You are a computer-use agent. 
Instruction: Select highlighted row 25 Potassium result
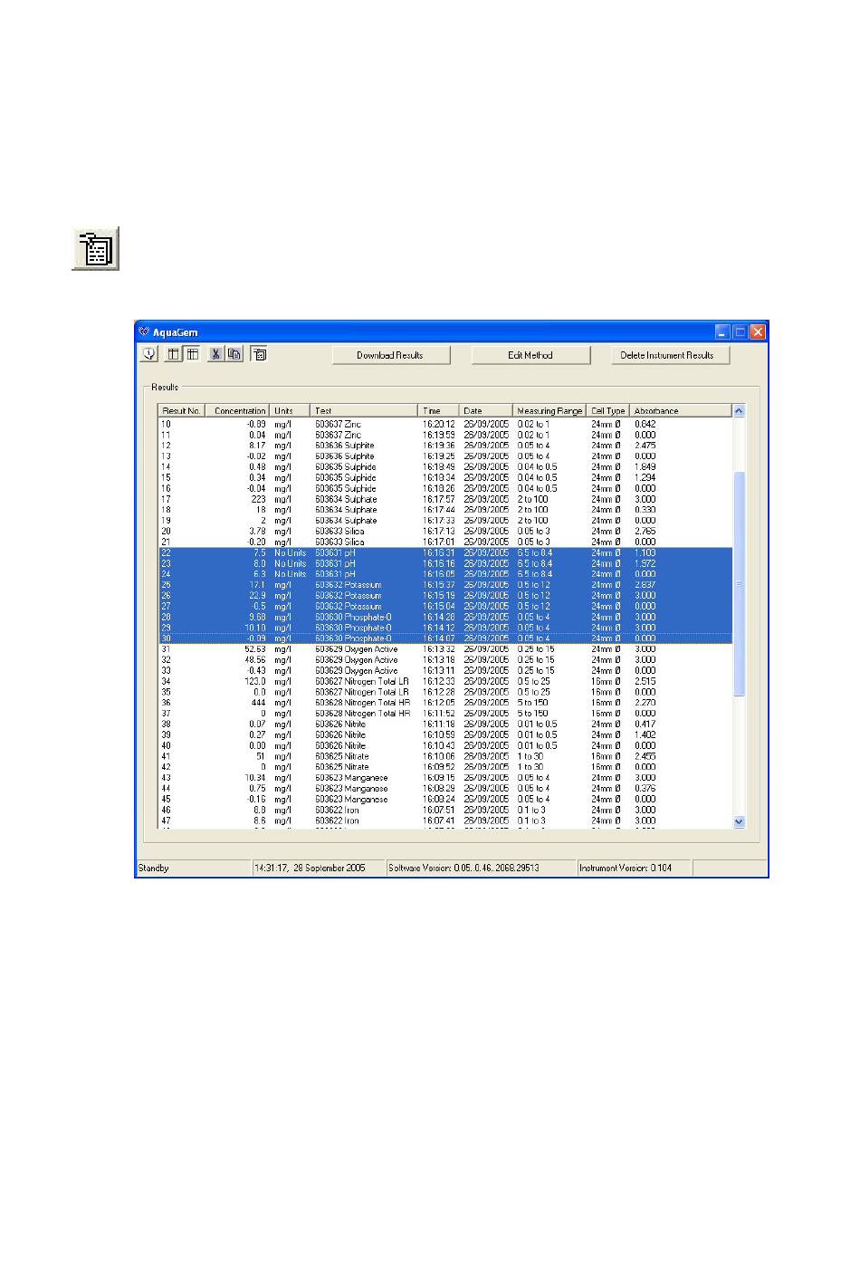coord(444,585)
